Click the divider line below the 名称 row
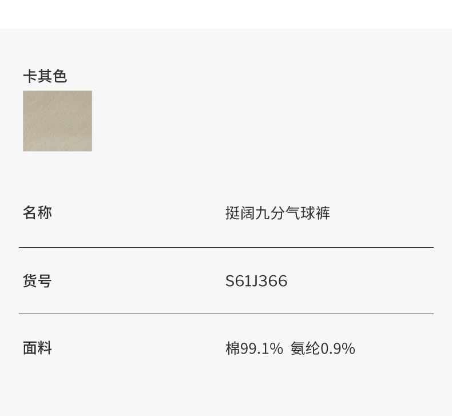Image resolution: width=452 pixels, height=416 pixels. [226, 248]
